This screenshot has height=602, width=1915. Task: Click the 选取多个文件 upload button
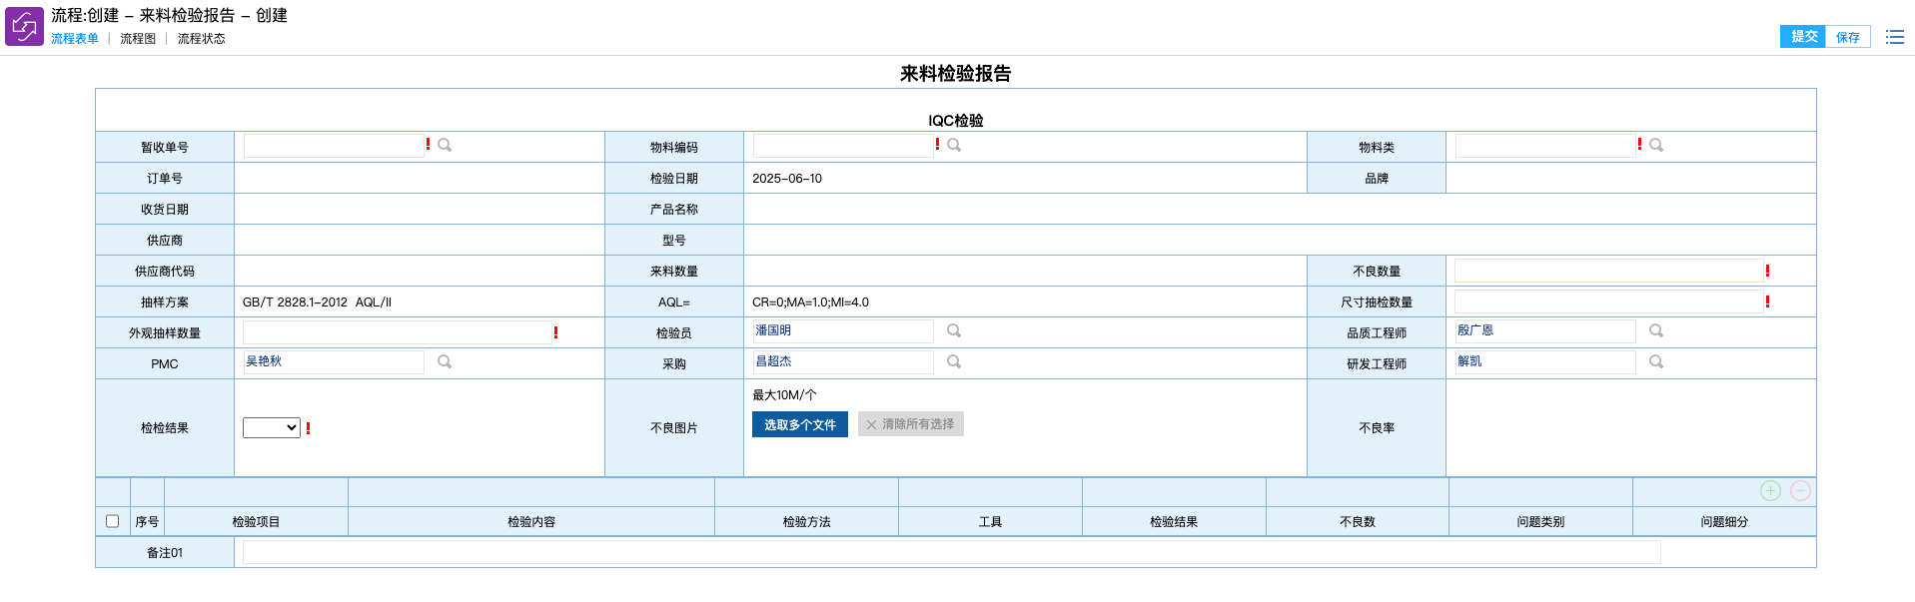point(799,425)
